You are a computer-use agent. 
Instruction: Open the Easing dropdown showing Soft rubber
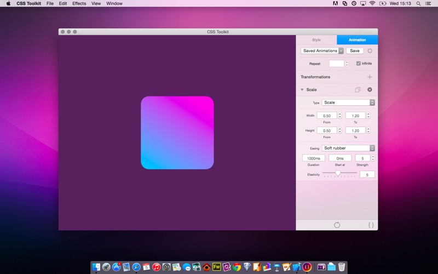348,148
